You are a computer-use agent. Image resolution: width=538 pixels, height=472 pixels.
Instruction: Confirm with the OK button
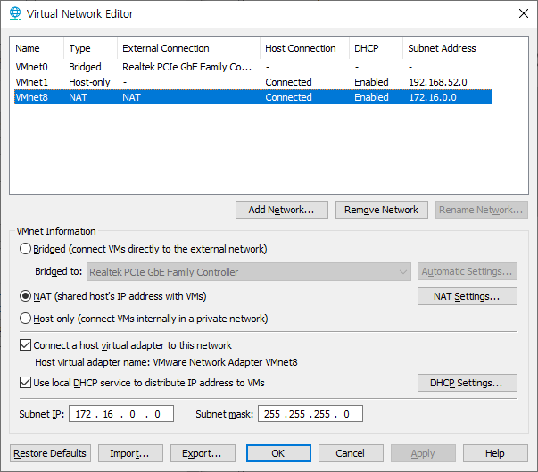coord(278,453)
